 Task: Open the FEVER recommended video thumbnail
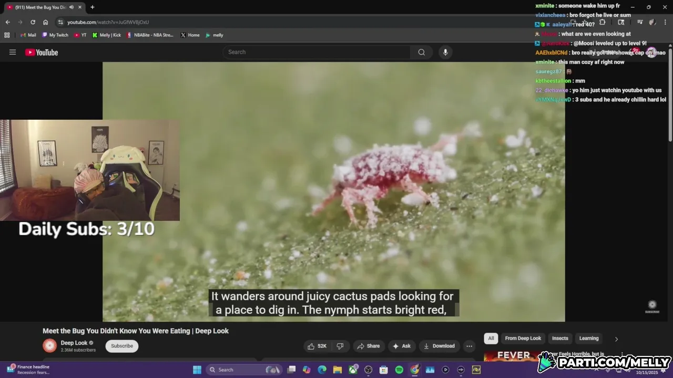tap(513, 356)
